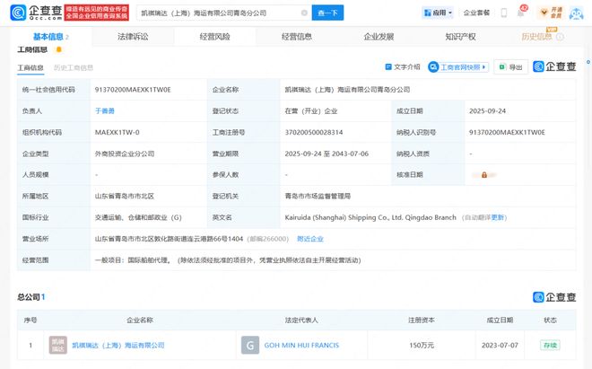The height and width of the screenshot is (369, 592).
Task: Click the G avatar icon for legal representative
Action: [x=250, y=345]
